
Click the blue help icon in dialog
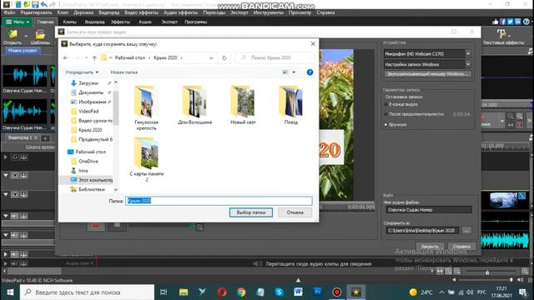tap(310, 72)
